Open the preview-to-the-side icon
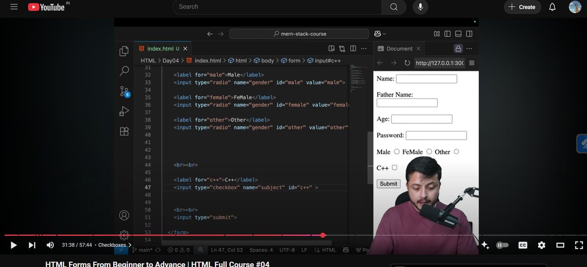The width and height of the screenshot is (587, 267). click(332, 48)
